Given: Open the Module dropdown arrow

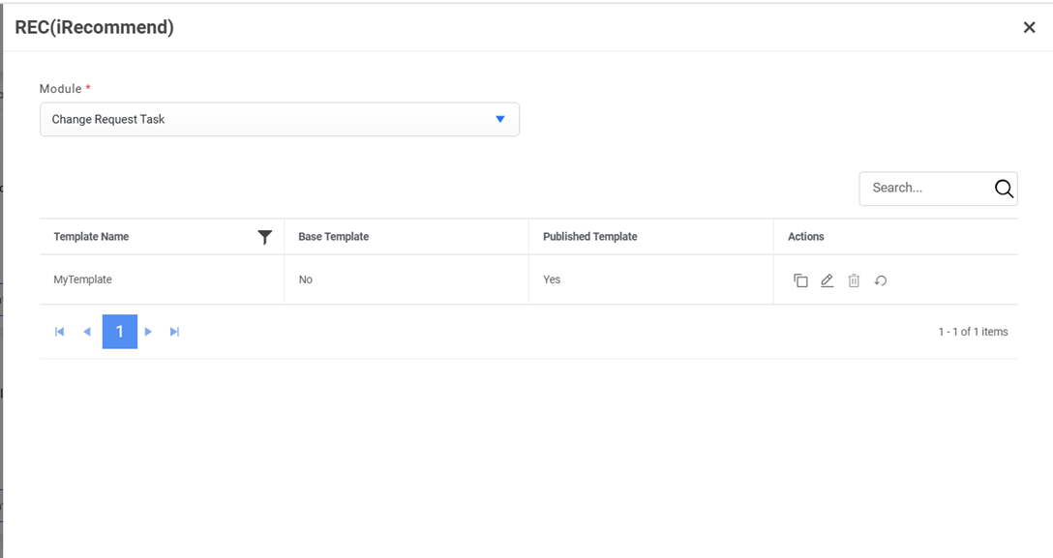Looking at the screenshot, I should 500,119.
